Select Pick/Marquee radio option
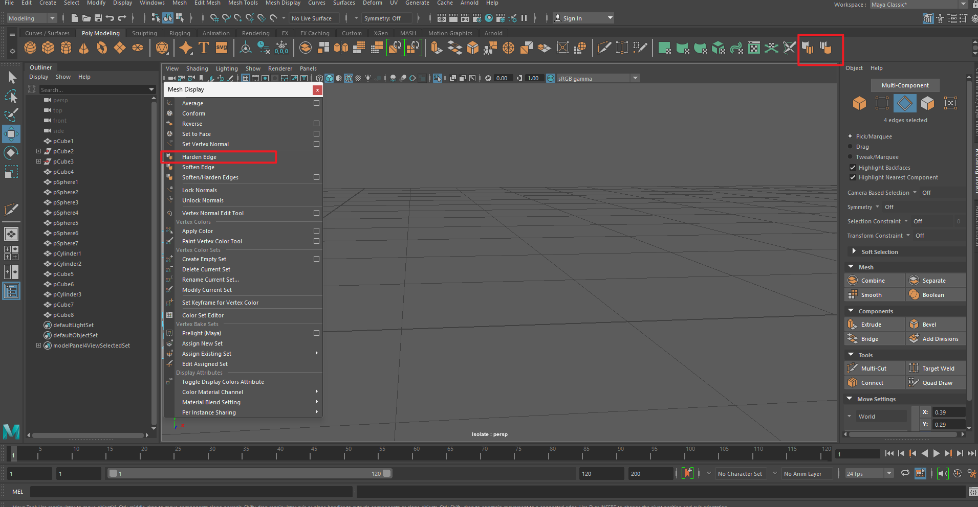This screenshot has height=507, width=978. click(x=850, y=136)
